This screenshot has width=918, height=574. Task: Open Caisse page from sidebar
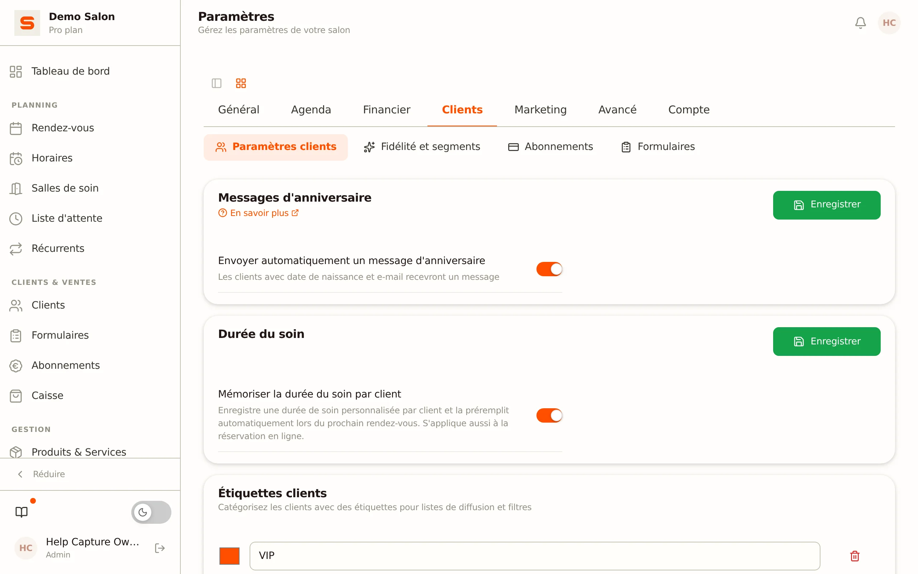(x=47, y=396)
